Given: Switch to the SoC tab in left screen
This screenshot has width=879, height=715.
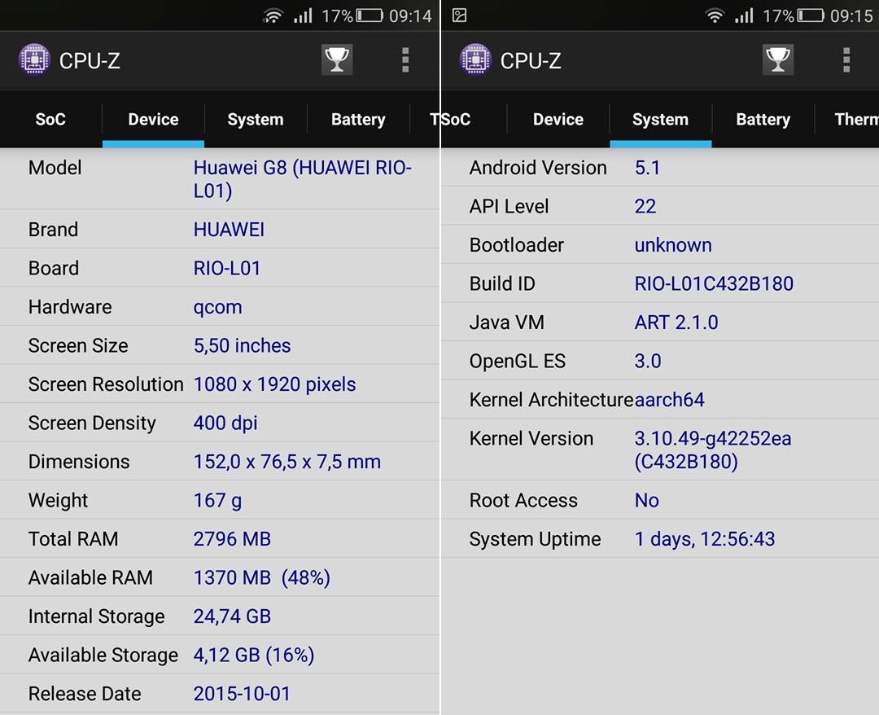Looking at the screenshot, I should tap(50, 120).
